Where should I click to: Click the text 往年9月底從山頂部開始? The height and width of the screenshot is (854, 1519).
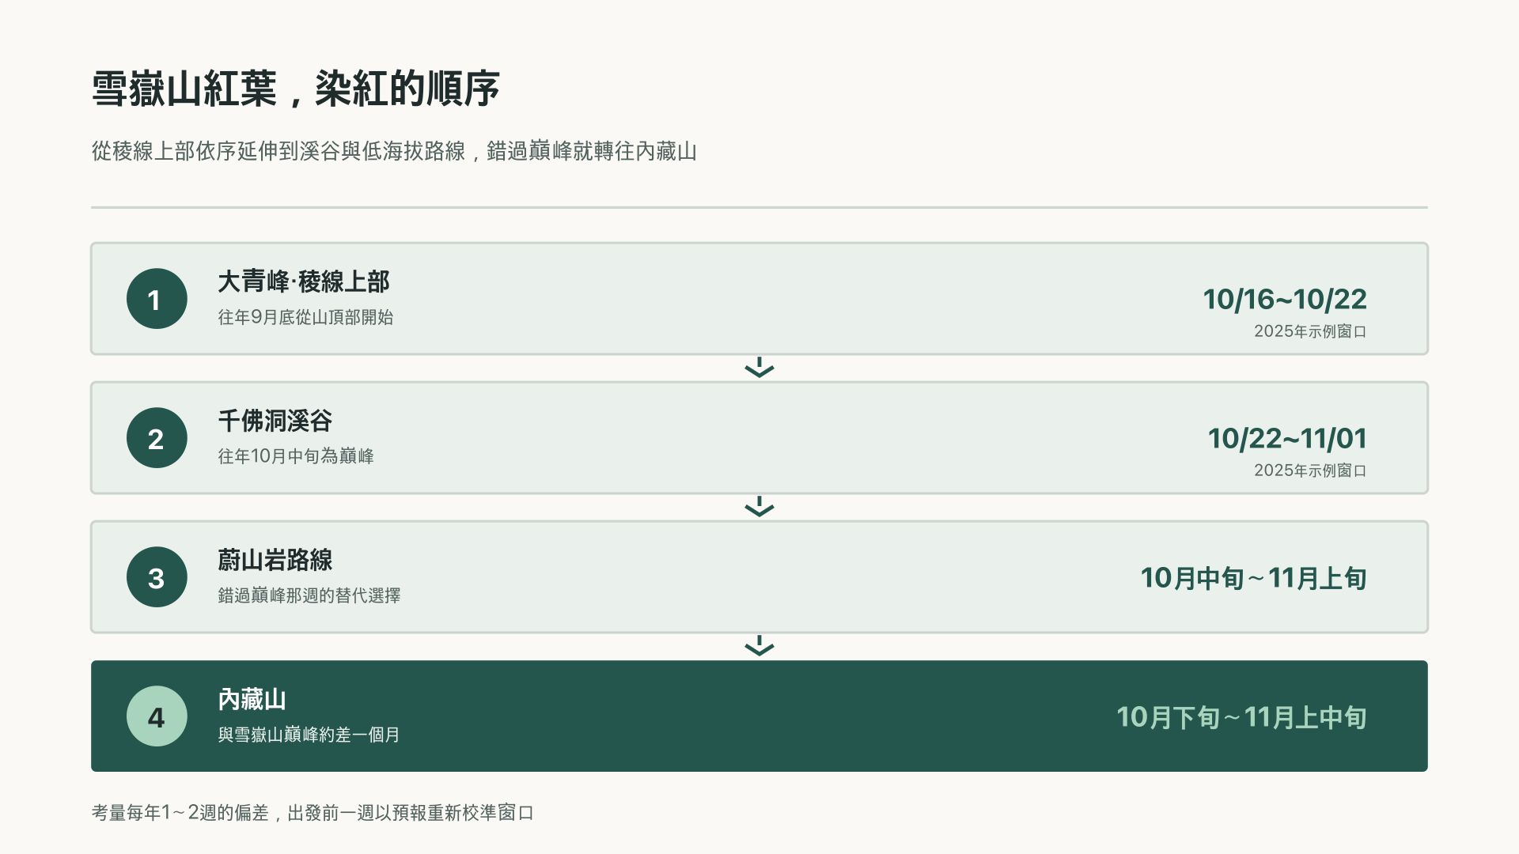pos(305,317)
